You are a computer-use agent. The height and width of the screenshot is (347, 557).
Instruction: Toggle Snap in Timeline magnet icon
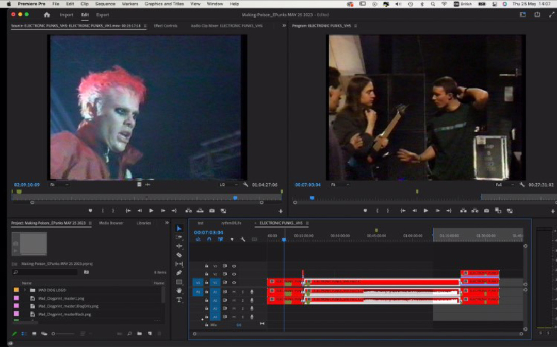point(209,239)
